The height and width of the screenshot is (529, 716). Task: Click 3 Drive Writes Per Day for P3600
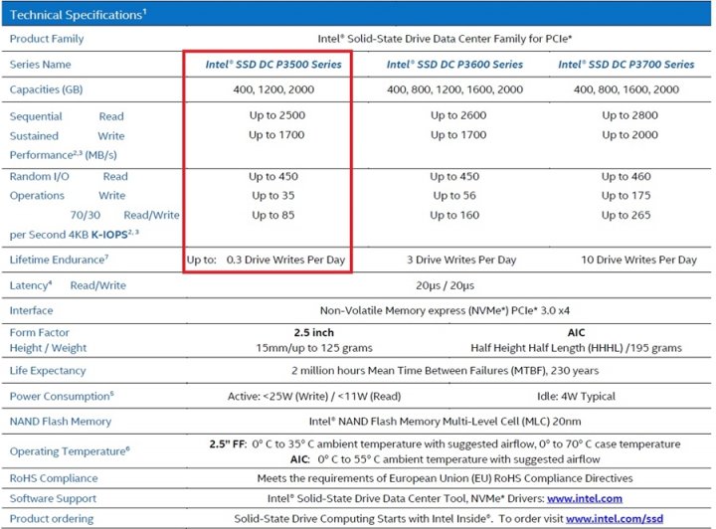pos(461,260)
